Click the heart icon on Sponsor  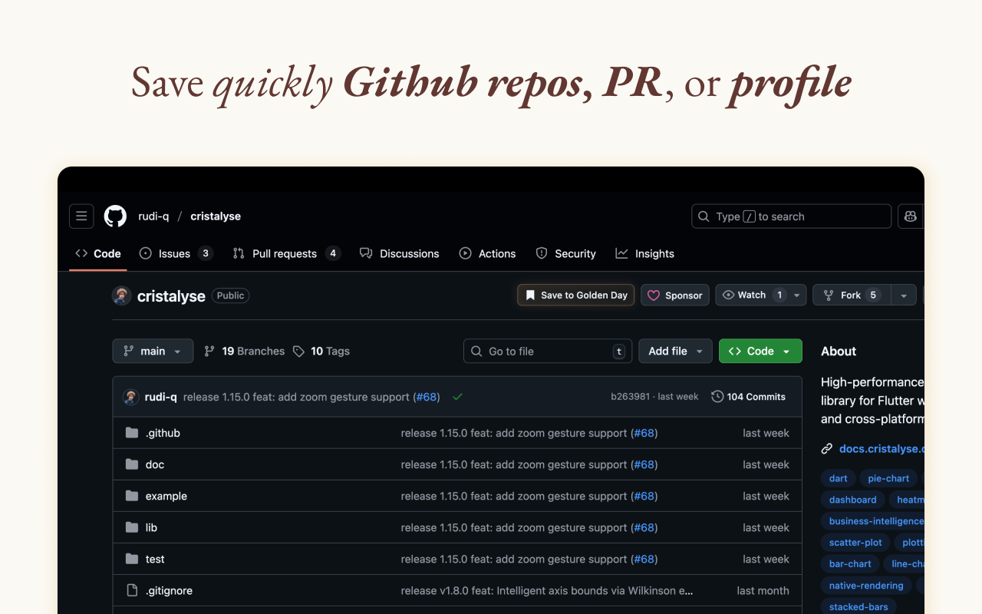(x=654, y=295)
